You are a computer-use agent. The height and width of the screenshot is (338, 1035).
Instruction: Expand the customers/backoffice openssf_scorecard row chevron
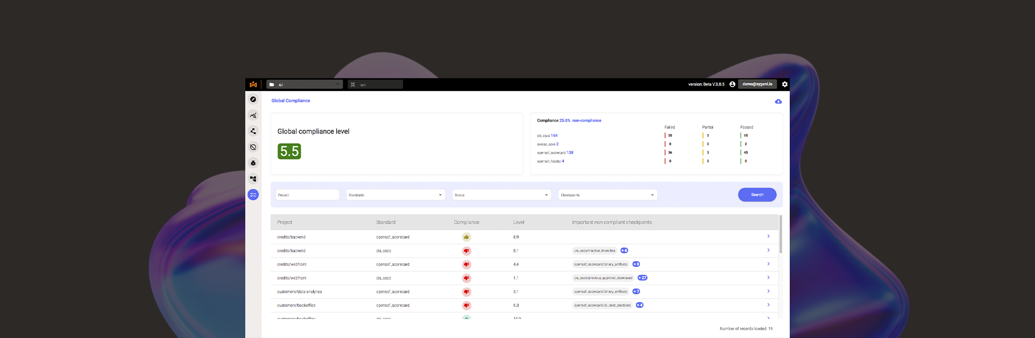pos(768,305)
